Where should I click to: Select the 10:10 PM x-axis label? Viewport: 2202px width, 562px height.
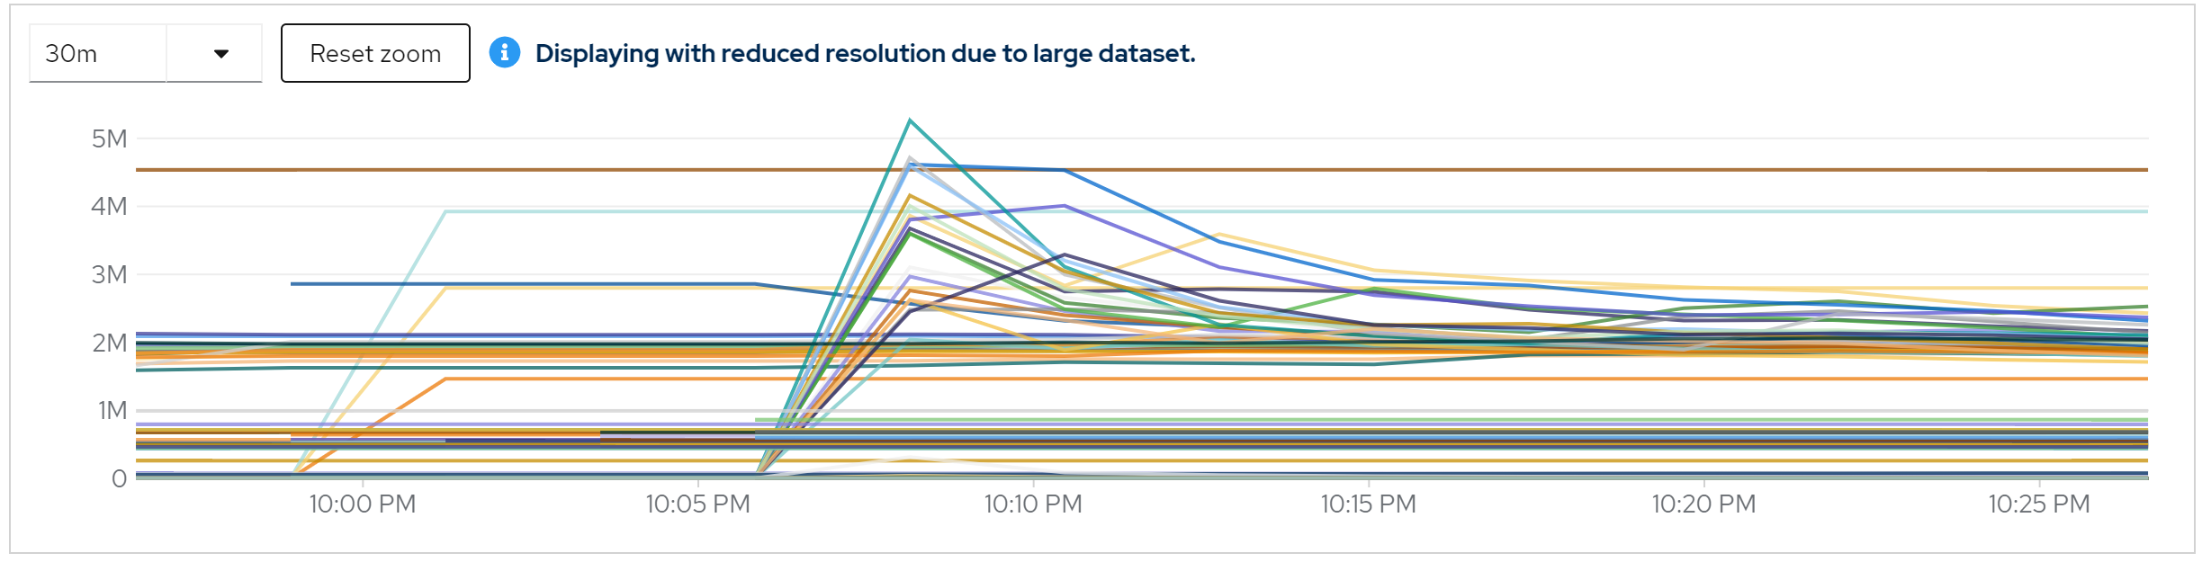[1033, 504]
